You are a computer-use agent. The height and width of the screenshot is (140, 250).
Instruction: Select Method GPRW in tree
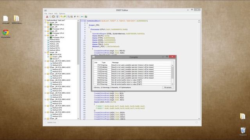(55, 50)
